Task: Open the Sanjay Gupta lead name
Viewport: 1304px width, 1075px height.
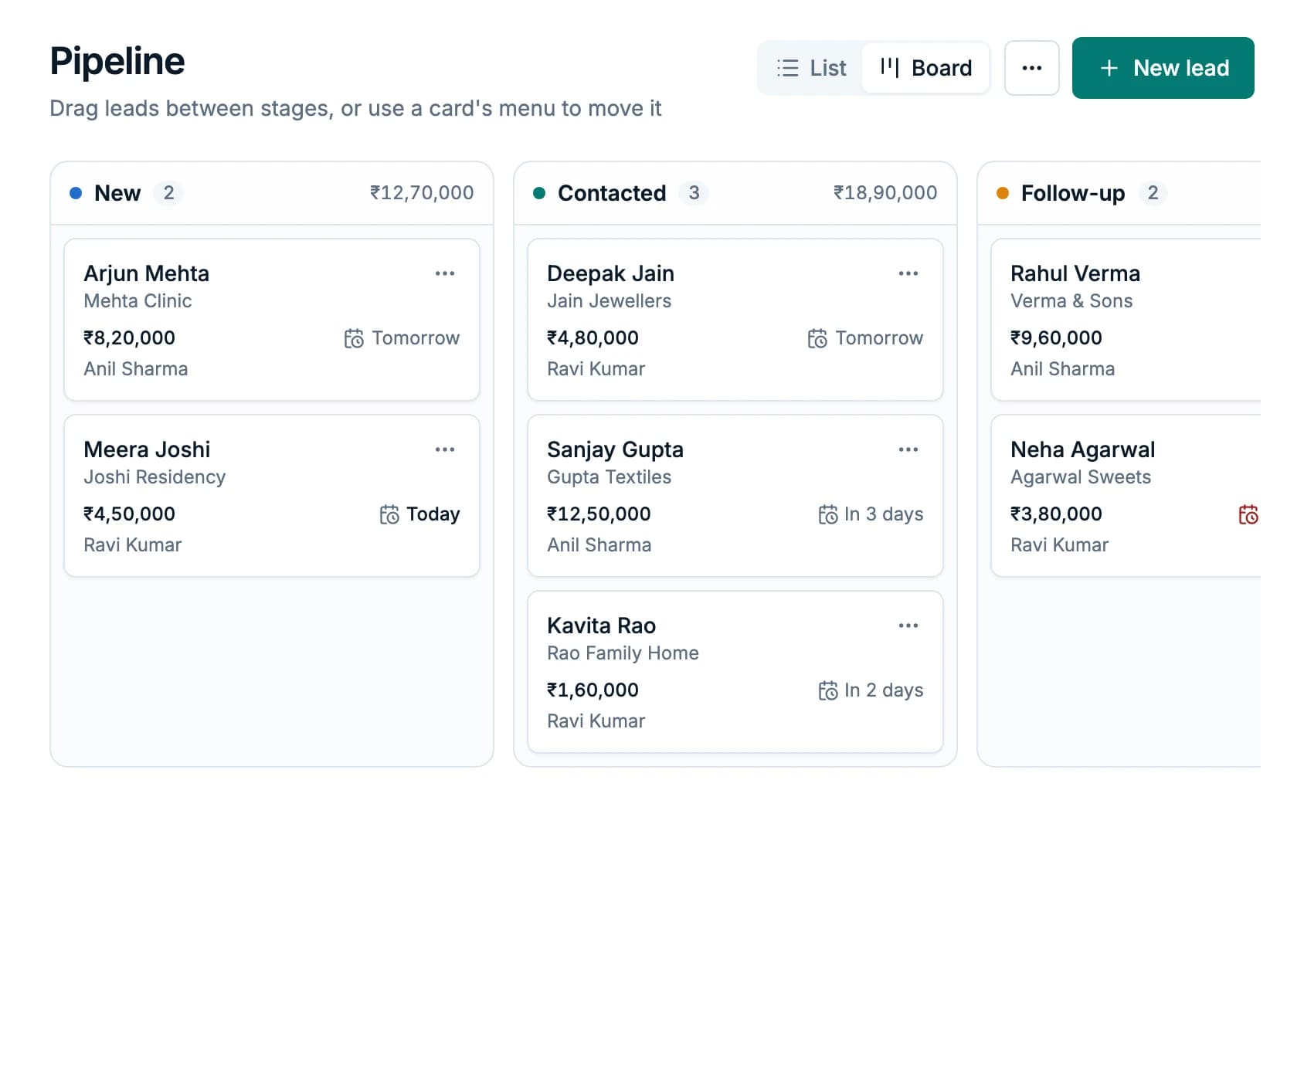Action: 615,449
